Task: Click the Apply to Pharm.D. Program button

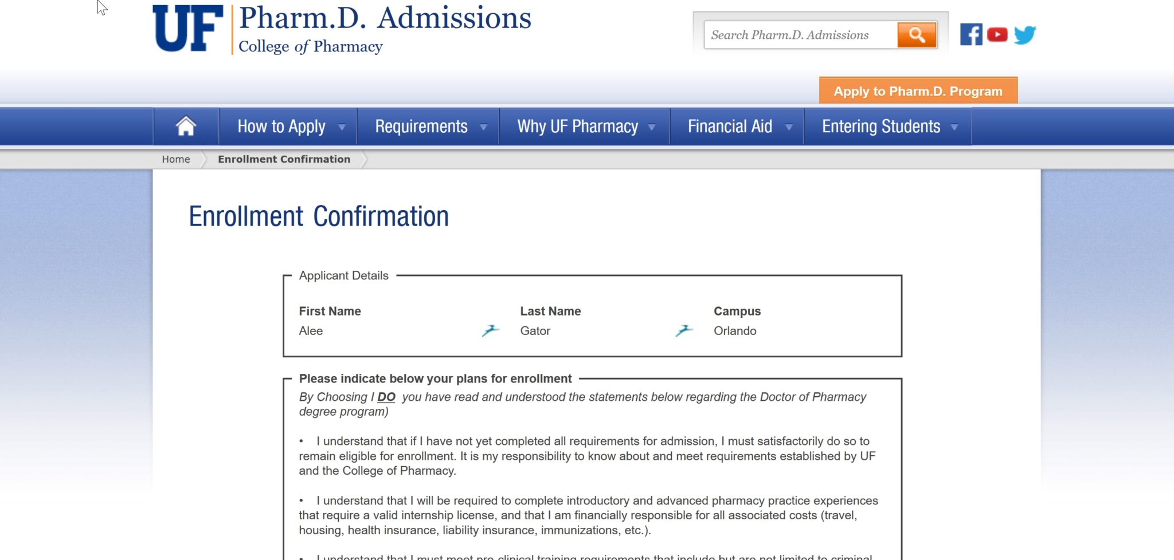Action: tap(918, 90)
